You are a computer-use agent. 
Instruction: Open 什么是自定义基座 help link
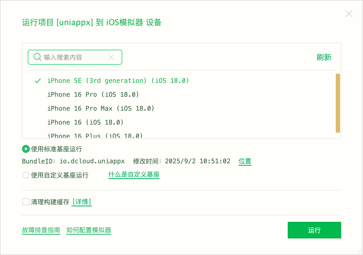134,175
